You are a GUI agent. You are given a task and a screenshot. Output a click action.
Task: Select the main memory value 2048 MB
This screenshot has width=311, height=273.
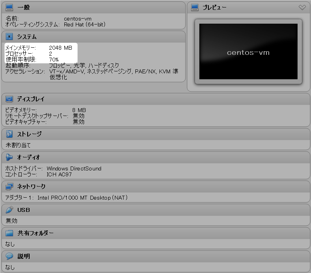point(60,48)
